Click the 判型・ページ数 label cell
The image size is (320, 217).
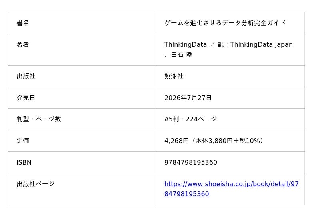[82, 119]
